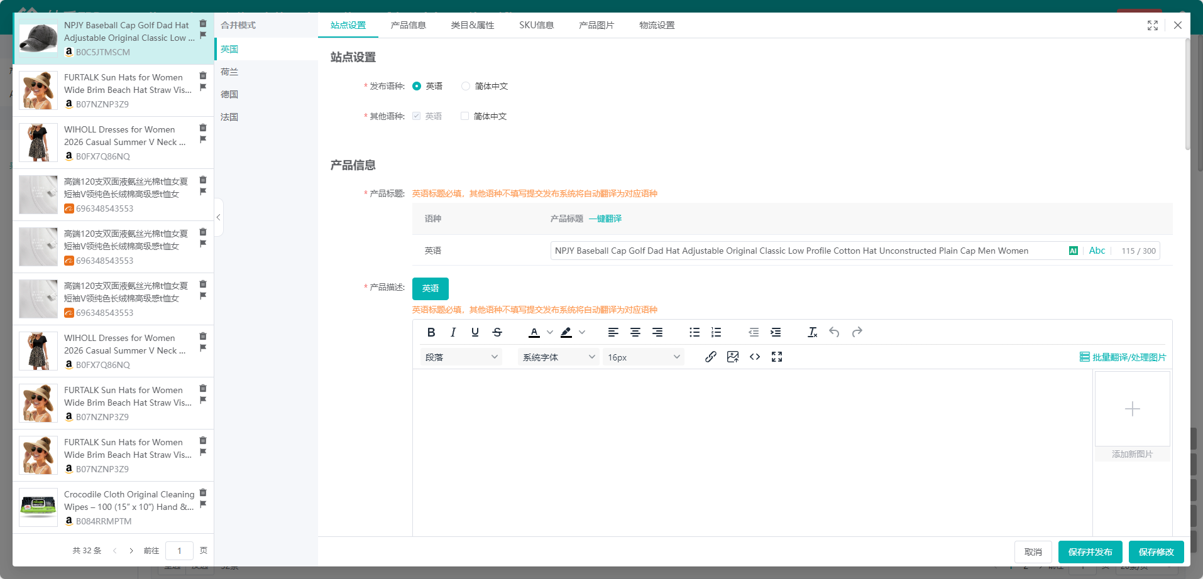Image resolution: width=1203 pixels, height=579 pixels.
Task: Switch to the SKU信息 tab
Action: click(x=536, y=25)
